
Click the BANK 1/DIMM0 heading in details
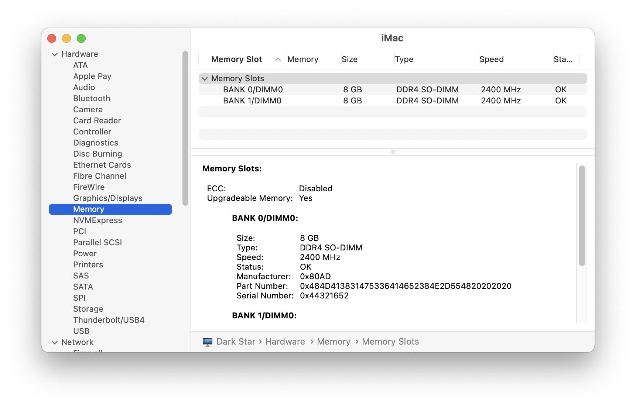(x=264, y=316)
